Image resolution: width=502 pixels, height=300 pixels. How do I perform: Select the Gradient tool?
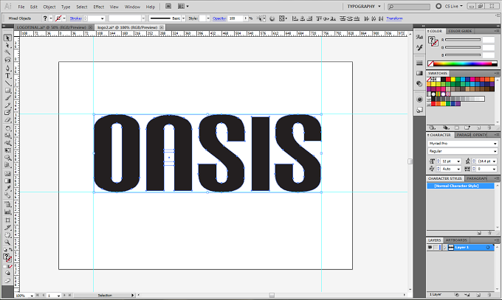pyautogui.click(x=7, y=181)
